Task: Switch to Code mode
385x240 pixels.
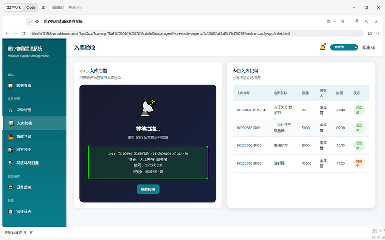Action: (31, 8)
